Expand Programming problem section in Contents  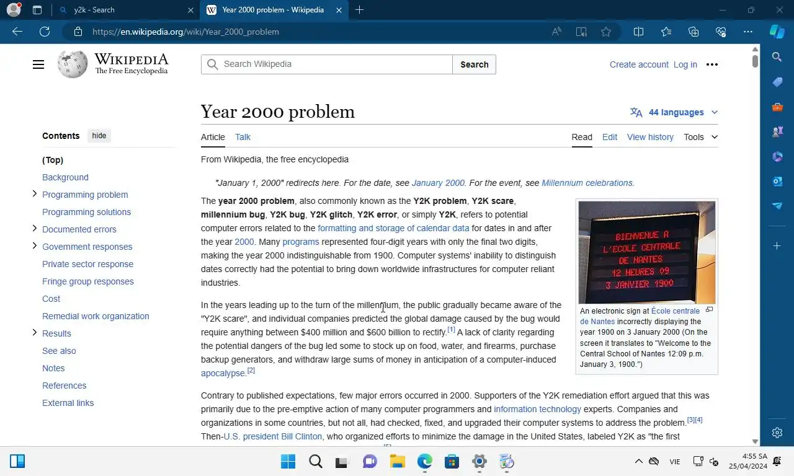(35, 194)
